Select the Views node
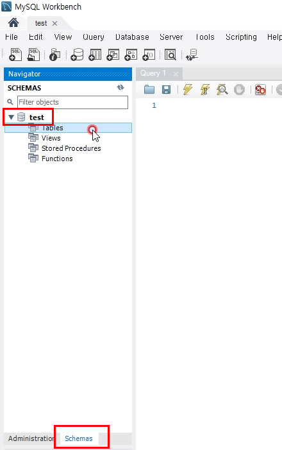 (x=51, y=138)
